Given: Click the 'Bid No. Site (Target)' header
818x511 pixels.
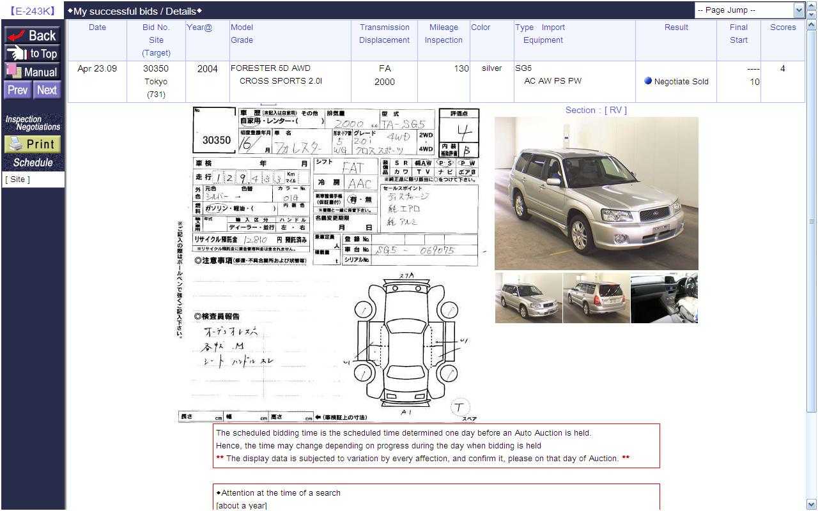Looking at the screenshot, I should [x=156, y=40].
